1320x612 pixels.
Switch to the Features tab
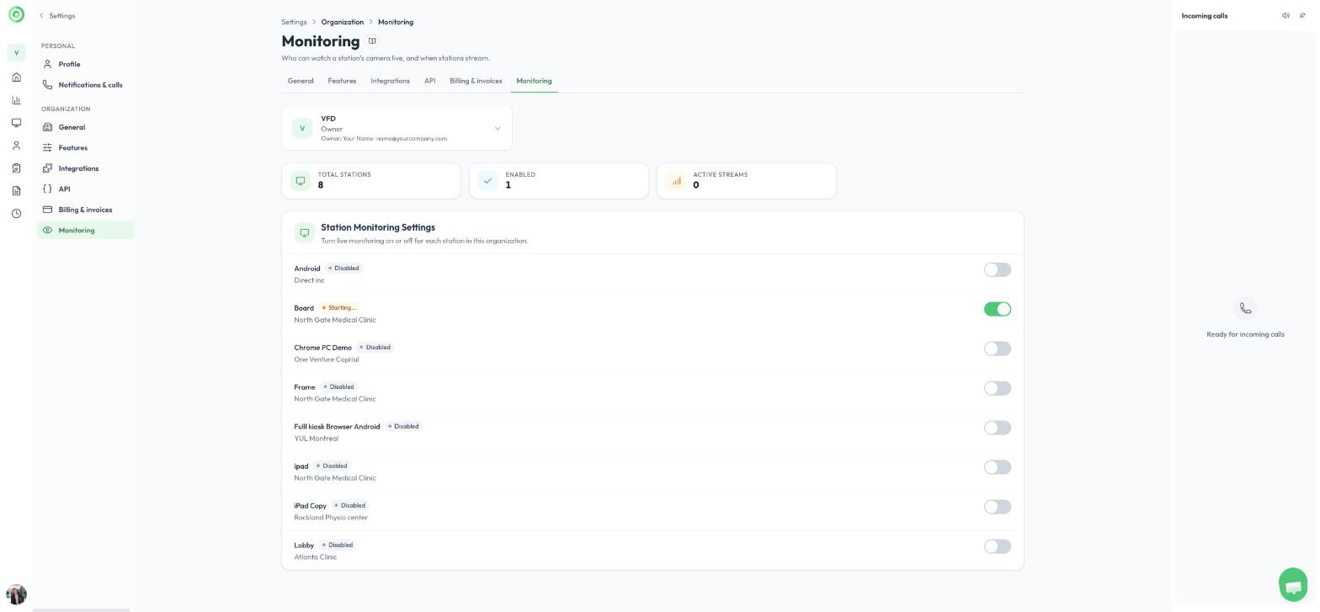pos(342,81)
